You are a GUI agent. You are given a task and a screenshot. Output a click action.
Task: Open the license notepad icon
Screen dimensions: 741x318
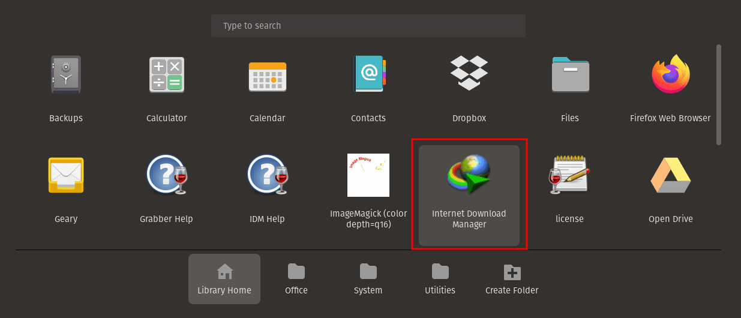pos(570,175)
